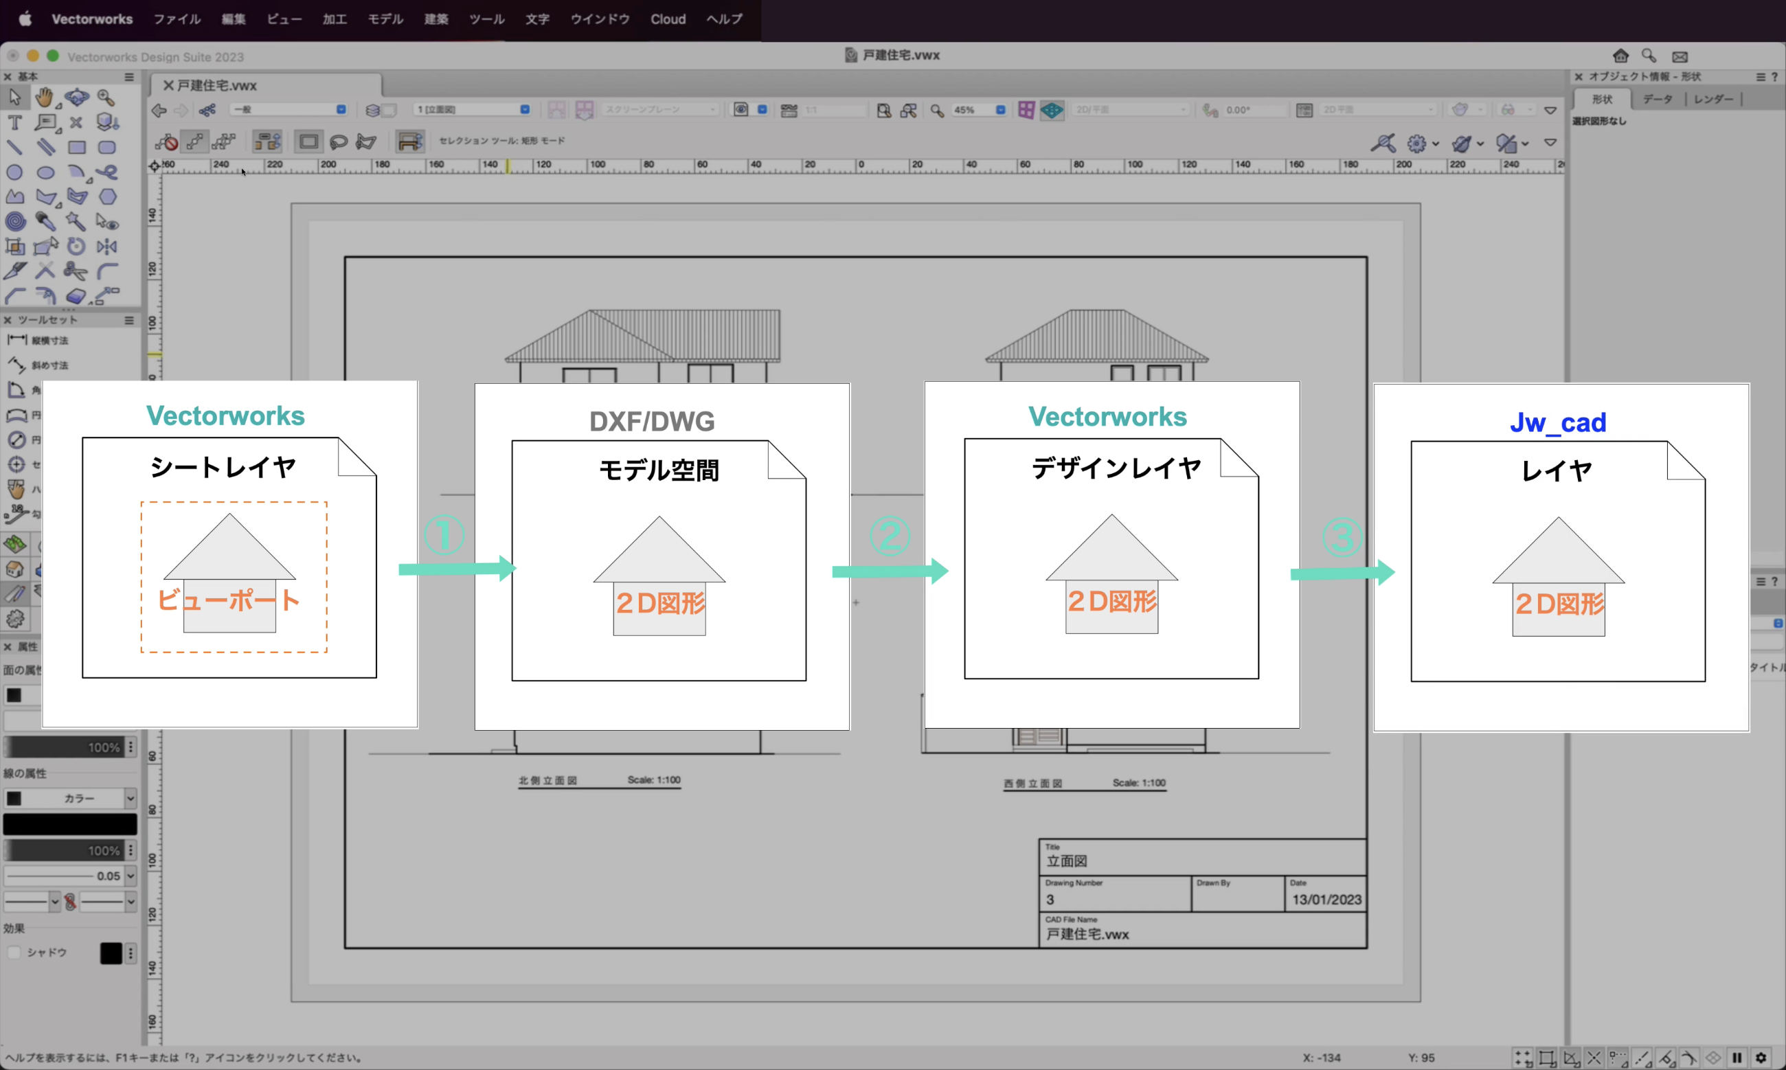The image size is (1786, 1070).
Task: Select the Fillet tool
Action: click(x=108, y=271)
